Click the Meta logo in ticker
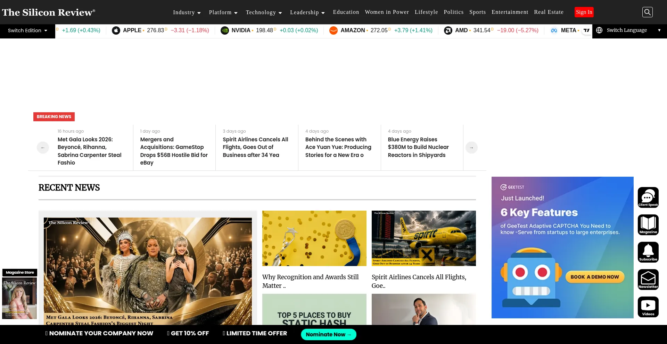 pos(554,30)
